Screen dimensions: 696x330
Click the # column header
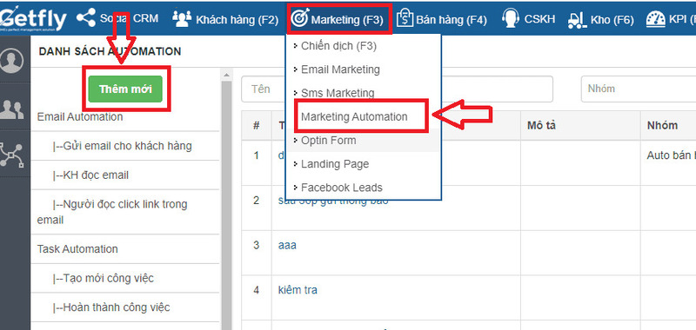[256, 125]
